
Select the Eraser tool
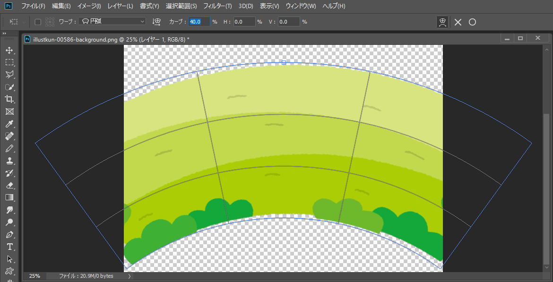click(x=9, y=185)
